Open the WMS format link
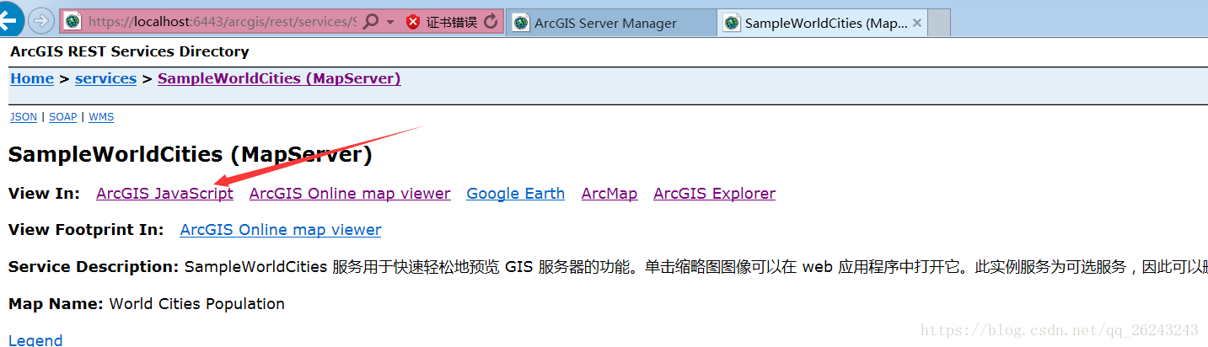The image size is (1208, 347). tap(101, 117)
